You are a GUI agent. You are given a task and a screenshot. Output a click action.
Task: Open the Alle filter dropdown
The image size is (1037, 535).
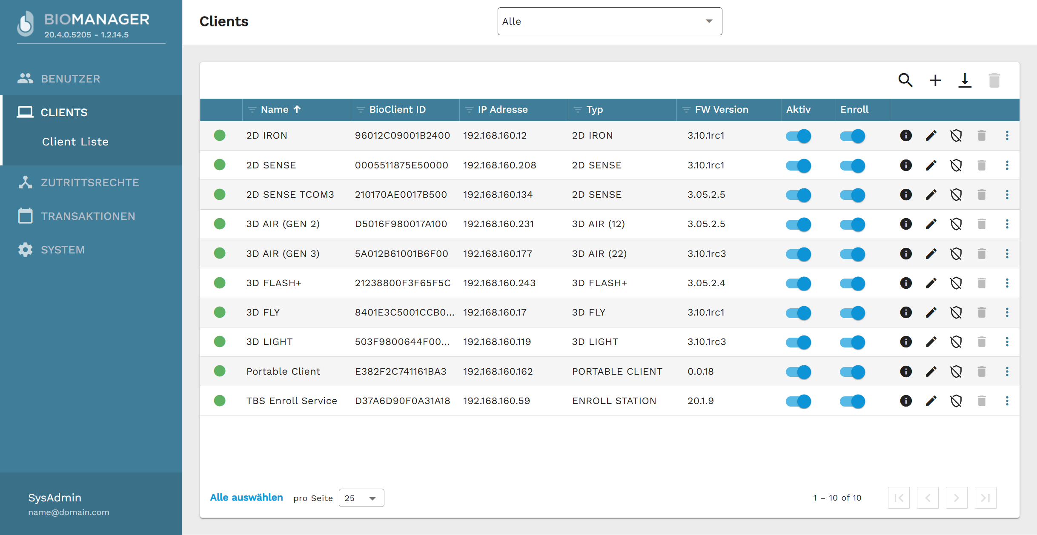[609, 21]
